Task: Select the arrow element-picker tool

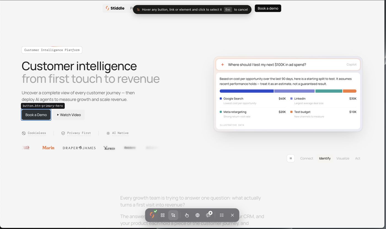Action: click(x=173, y=215)
